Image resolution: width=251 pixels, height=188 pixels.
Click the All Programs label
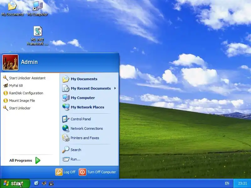pyautogui.click(x=21, y=160)
